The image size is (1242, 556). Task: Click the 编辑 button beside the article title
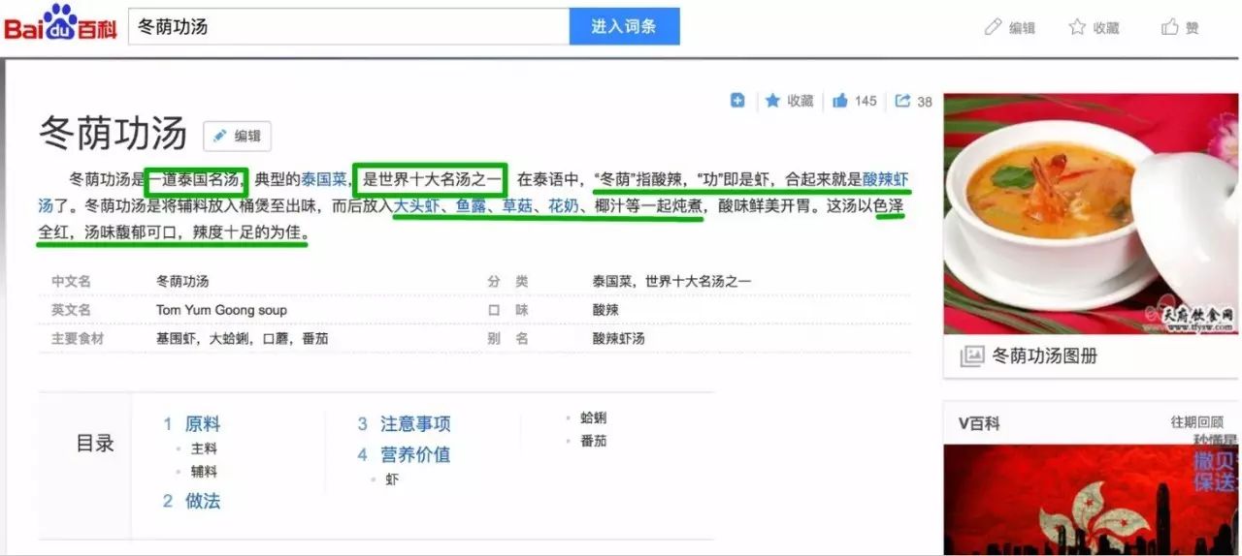(238, 137)
